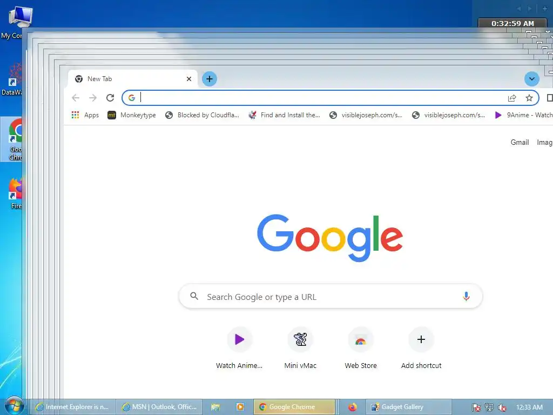Open the Watch Anime shortcut tile
553x415 pixels.
point(239,349)
